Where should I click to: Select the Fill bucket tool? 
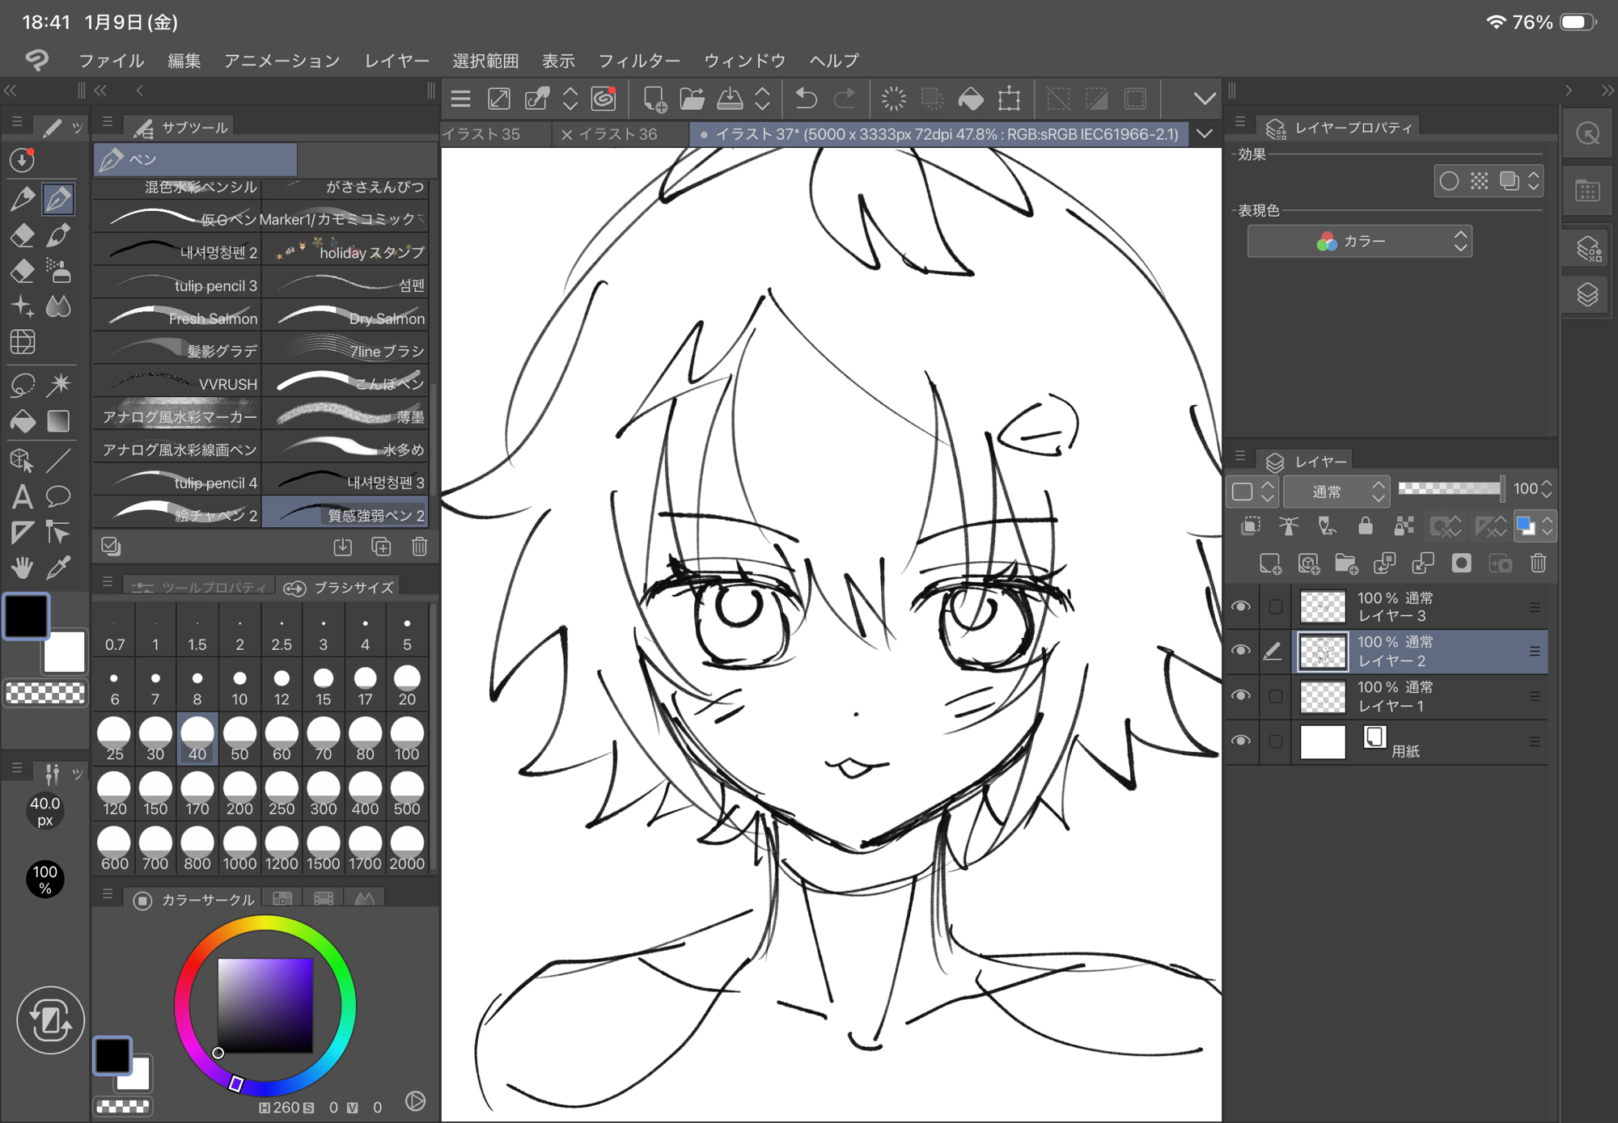click(x=23, y=421)
